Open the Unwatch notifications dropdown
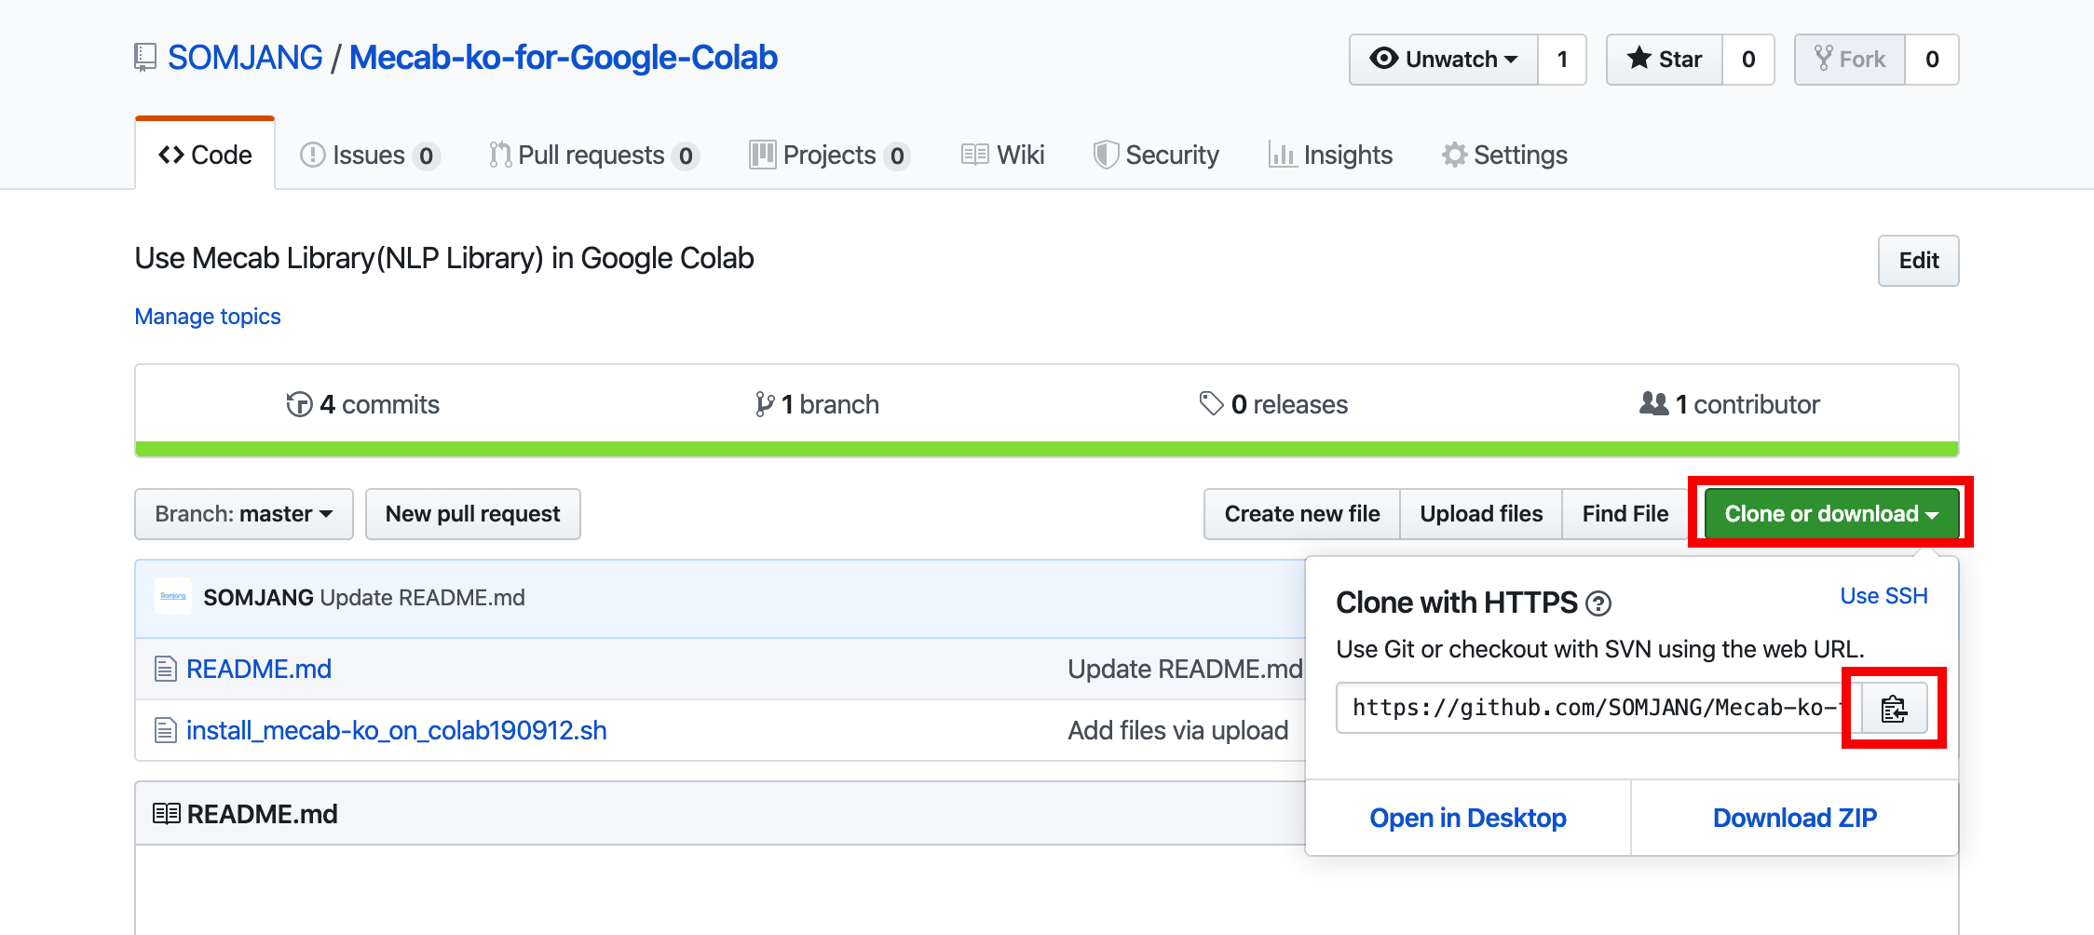The height and width of the screenshot is (935, 2094). point(1444,60)
